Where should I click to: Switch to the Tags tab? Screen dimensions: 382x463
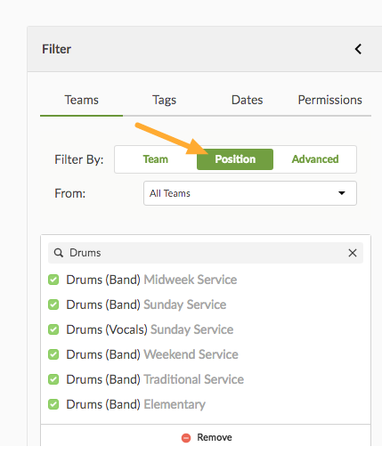click(164, 100)
